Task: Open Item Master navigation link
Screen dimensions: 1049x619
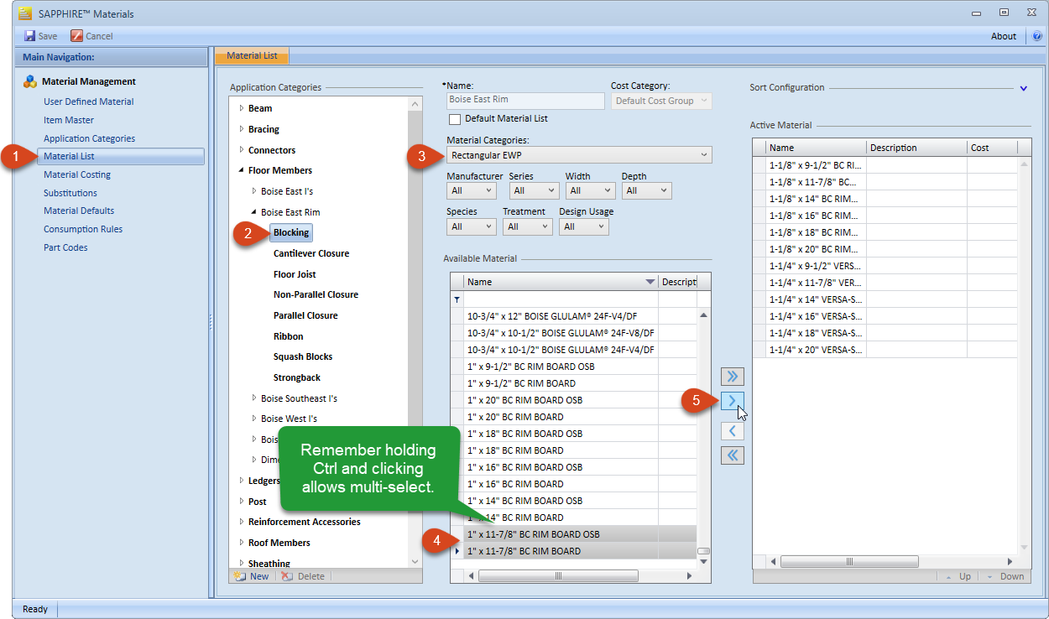Action: (x=69, y=120)
